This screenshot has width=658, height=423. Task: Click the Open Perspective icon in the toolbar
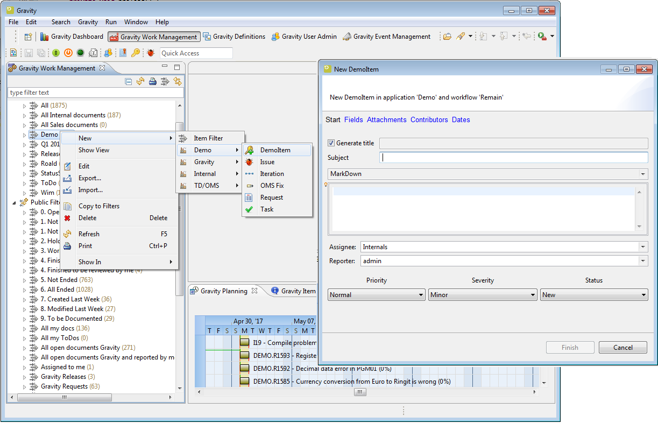click(28, 37)
